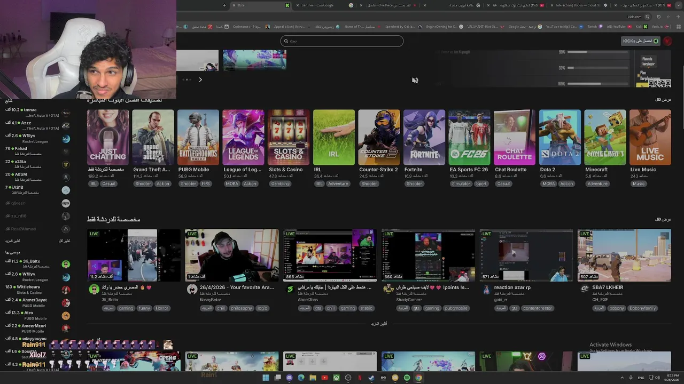Open the 'reaction azar rp' live stream thumbnail

[x=526, y=255]
